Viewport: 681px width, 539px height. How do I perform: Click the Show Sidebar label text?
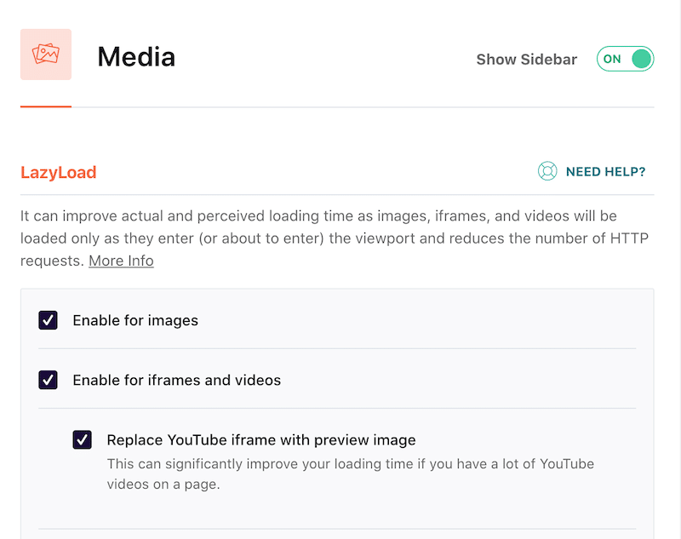[x=526, y=59]
